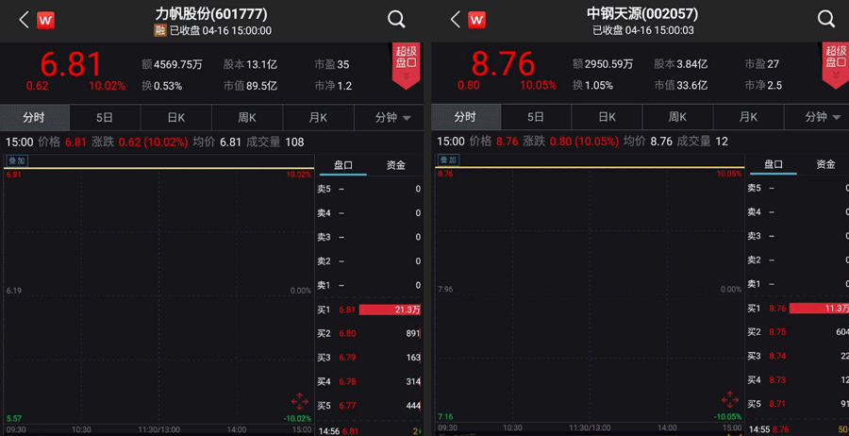849x436 pixels.
Task: Select the 5日 tab for 中钢天源
Action: coord(536,118)
